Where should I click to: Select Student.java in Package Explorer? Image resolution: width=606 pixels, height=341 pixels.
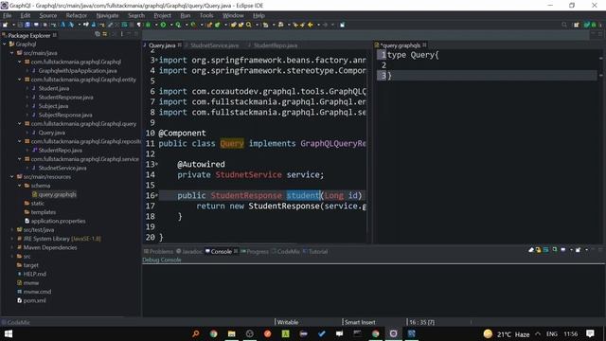click(53, 88)
